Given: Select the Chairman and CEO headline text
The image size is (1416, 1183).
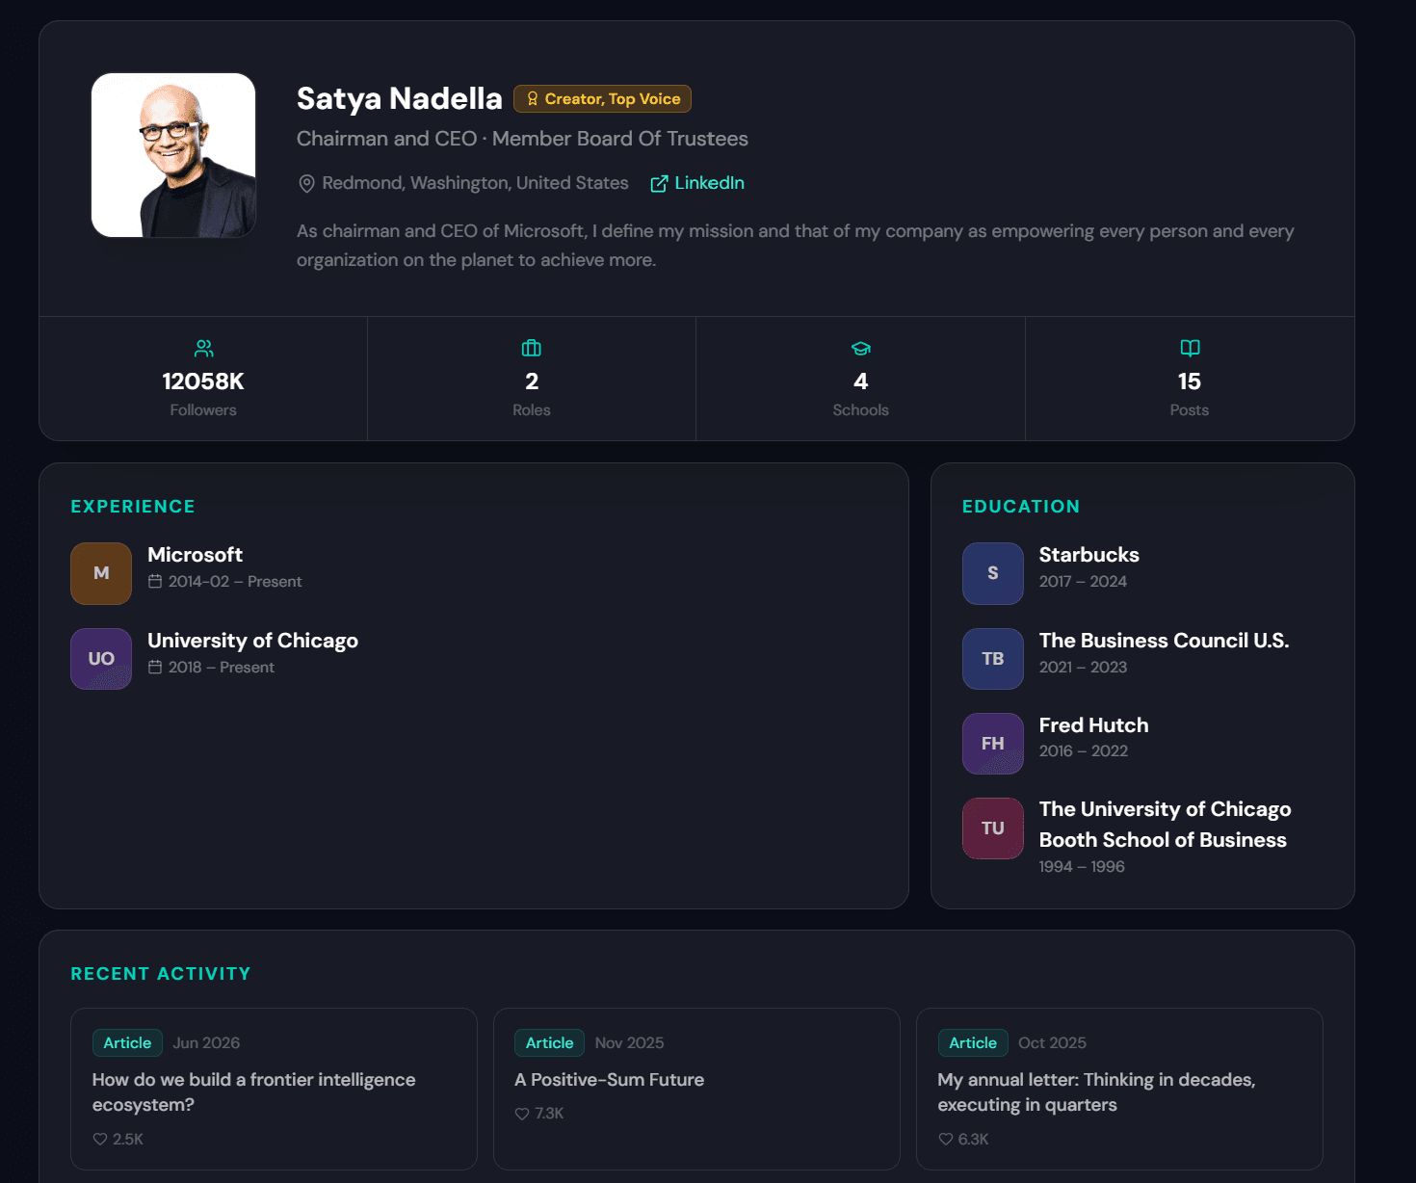Looking at the screenshot, I should [522, 139].
